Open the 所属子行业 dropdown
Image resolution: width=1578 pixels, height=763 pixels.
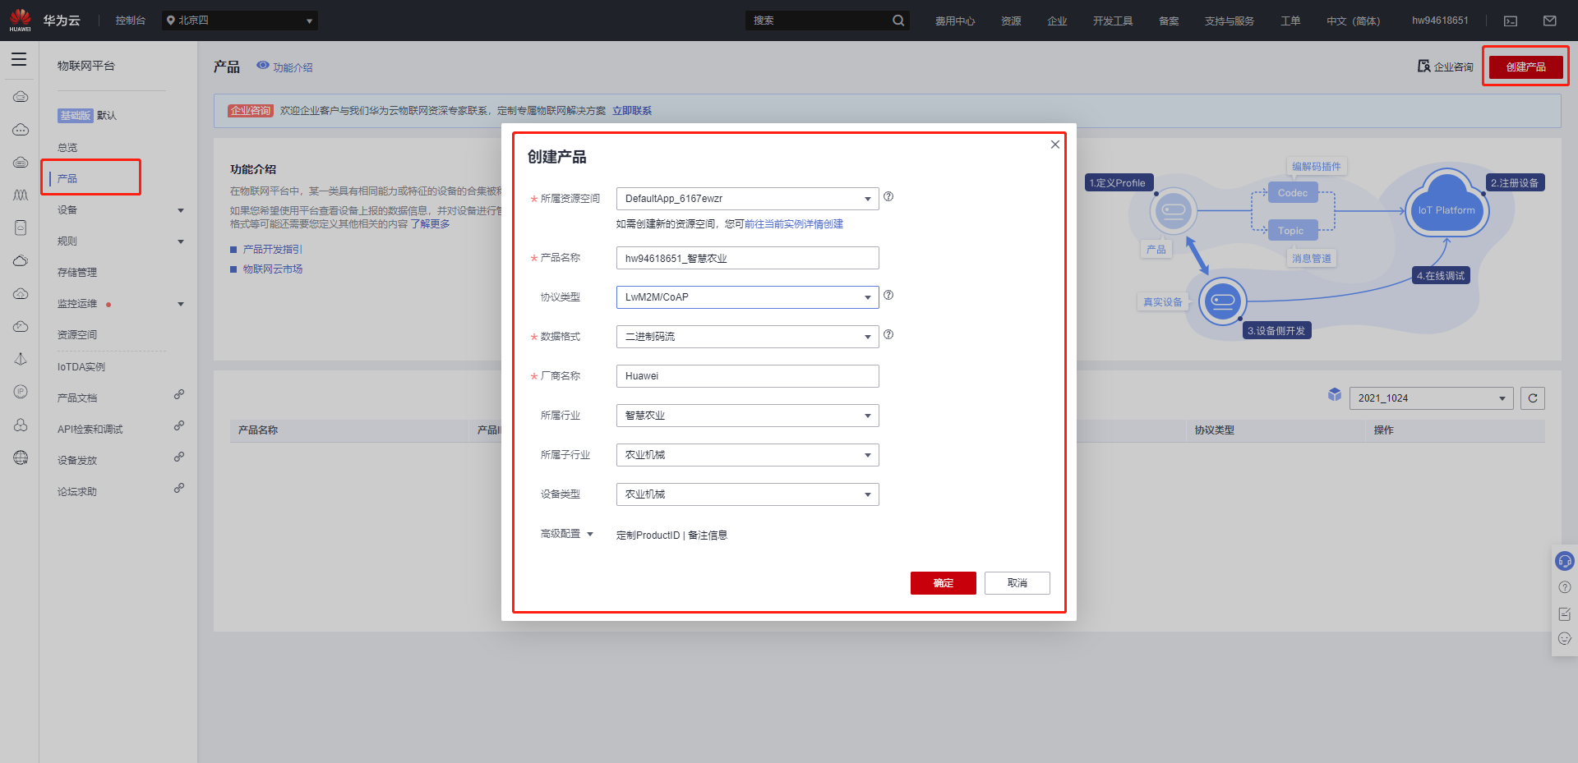(748, 455)
